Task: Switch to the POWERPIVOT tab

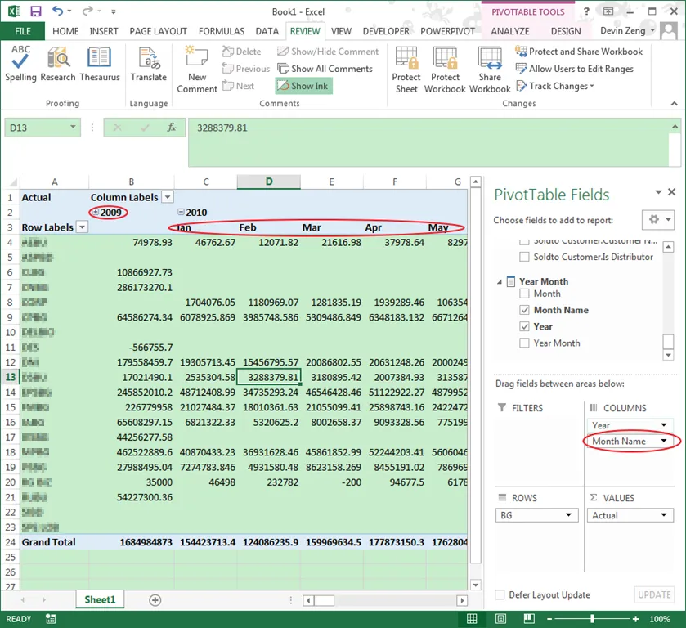Action: coord(447,31)
